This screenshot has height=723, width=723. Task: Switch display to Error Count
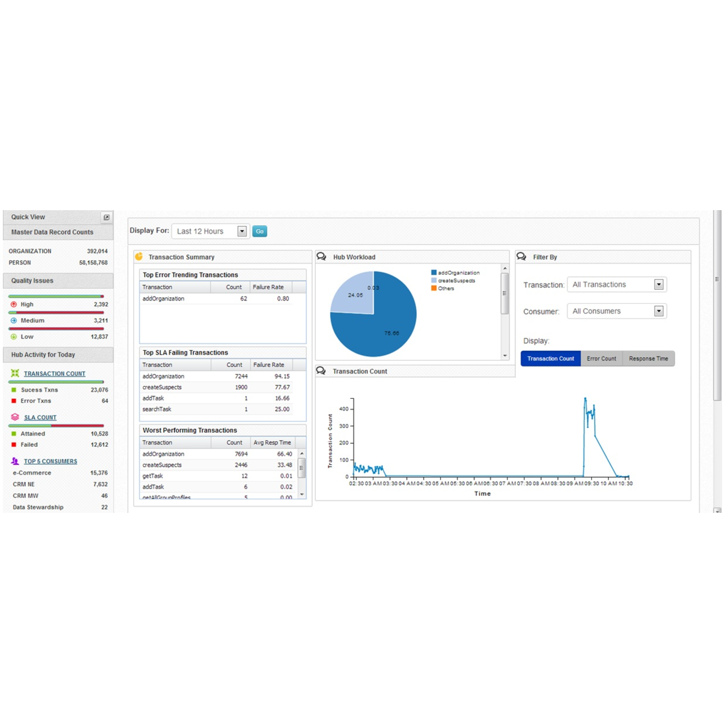601,358
